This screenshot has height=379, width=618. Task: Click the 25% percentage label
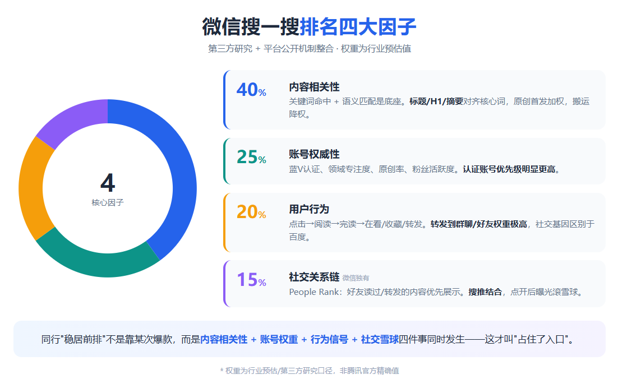[251, 157]
